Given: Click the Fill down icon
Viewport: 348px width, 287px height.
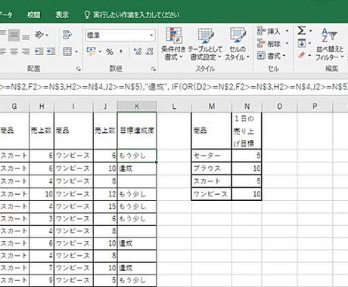Looking at the screenshot, I should [x=302, y=43].
